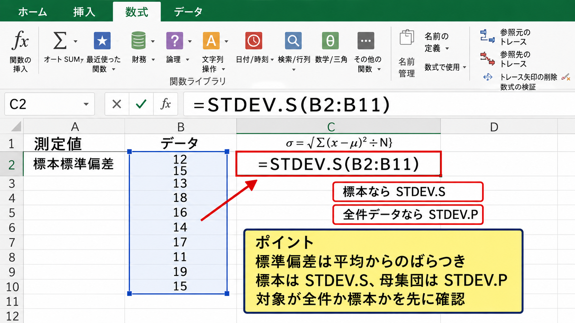Image resolution: width=575 pixels, height=323 pixels.
Task: Open the Lookup (検索/行列) magnifier icon
Action: click(x=293, y=41)
